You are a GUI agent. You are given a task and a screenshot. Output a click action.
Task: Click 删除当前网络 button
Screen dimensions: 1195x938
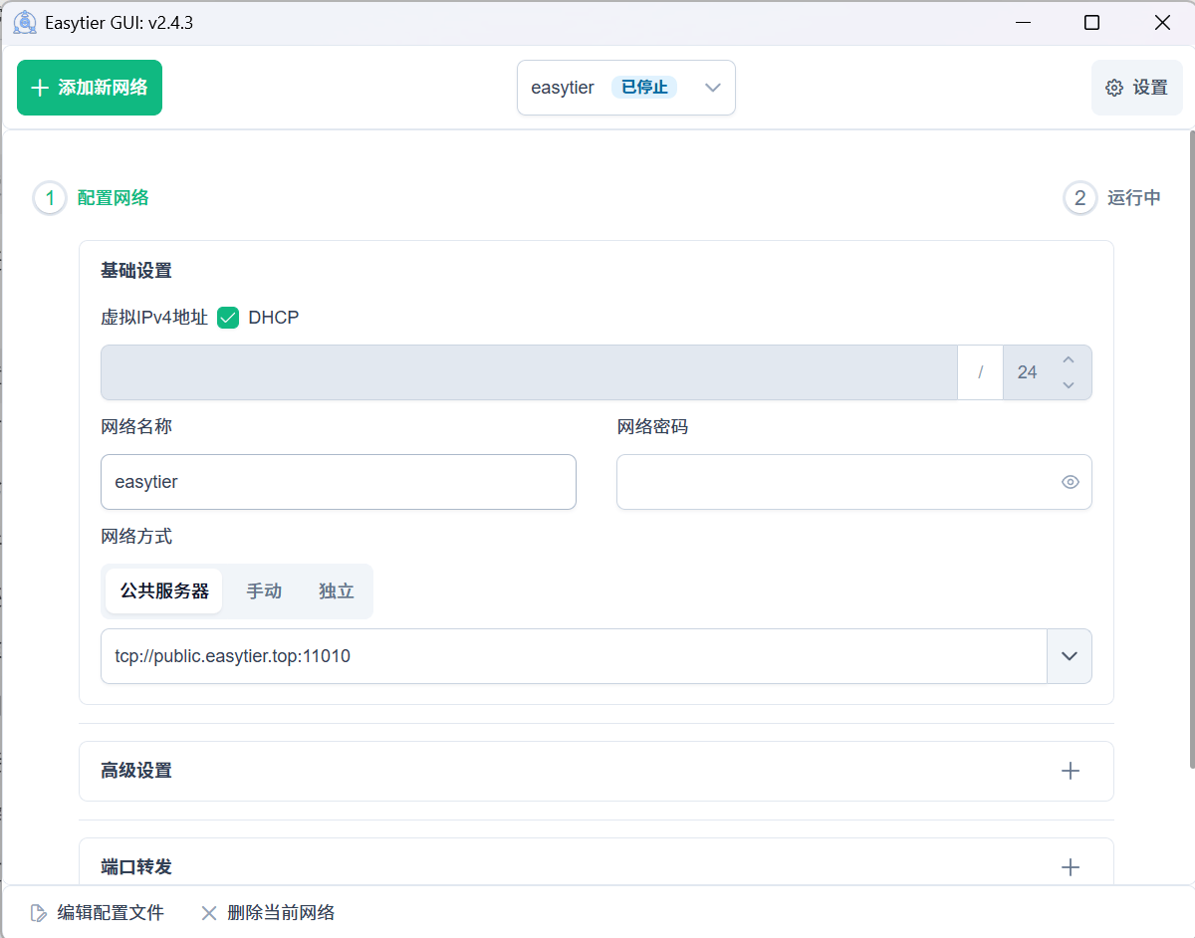pos(268,913)
